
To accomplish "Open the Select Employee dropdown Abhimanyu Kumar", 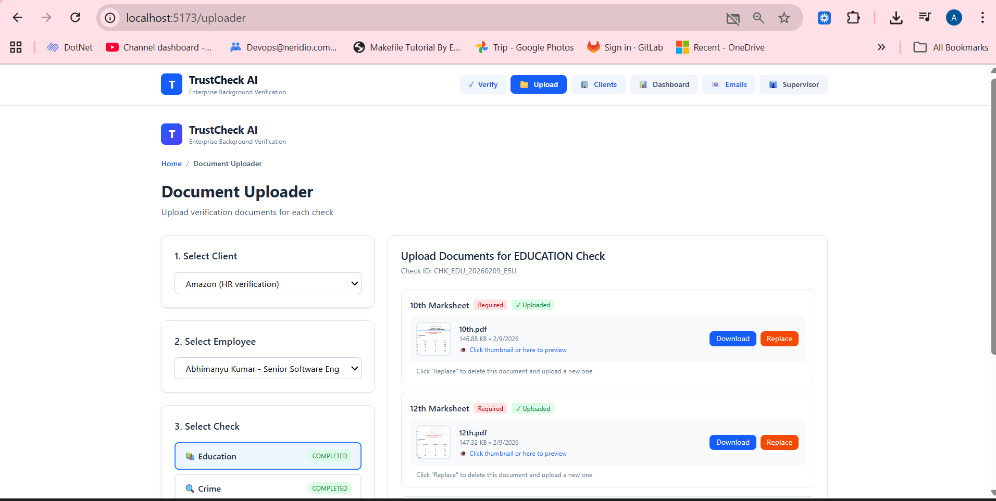I will (268, 369).
